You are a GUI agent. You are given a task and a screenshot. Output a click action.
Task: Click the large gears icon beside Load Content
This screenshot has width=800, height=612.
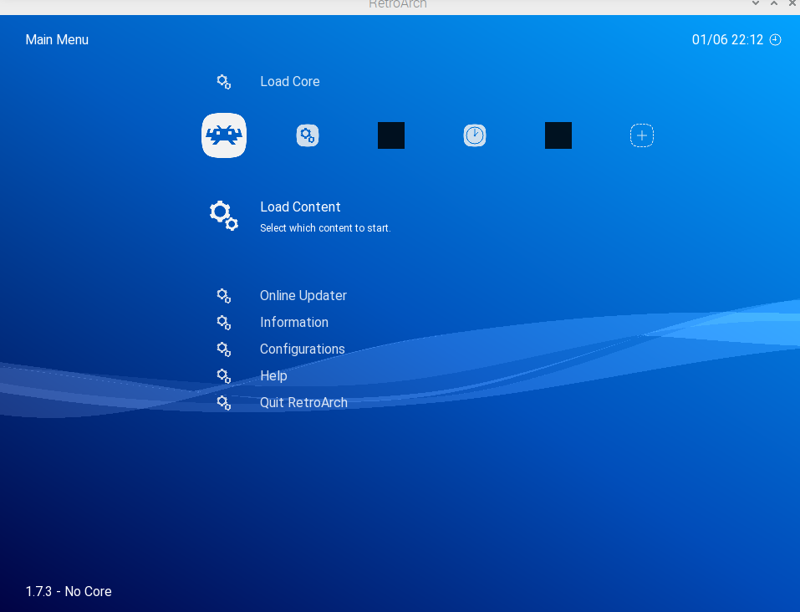(x=223, y=215)
